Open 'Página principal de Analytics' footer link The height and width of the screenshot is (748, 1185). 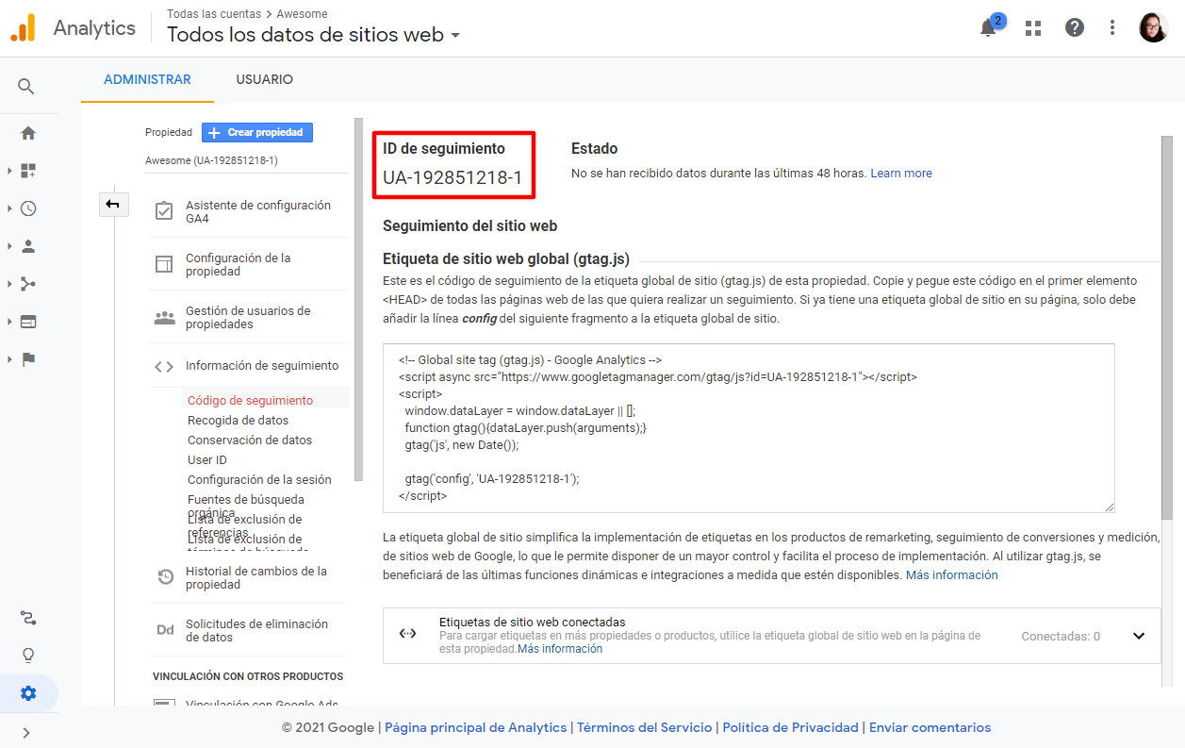click(476, 727)
